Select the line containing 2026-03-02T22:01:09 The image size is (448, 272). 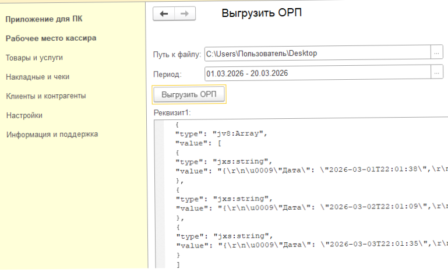[x=309, y=209]
